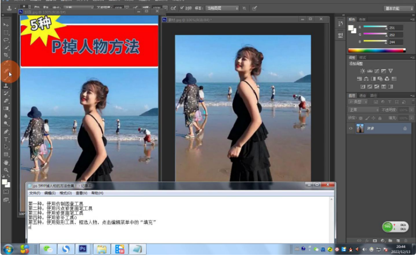The width and height of the screenshot is (416, 257).
Task: Select the Lasso tool
Action: (6, 40)
